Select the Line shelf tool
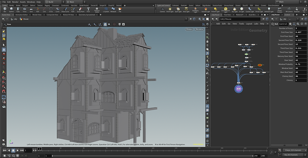This screenshot has height=158, width=308. pos(44,10)
